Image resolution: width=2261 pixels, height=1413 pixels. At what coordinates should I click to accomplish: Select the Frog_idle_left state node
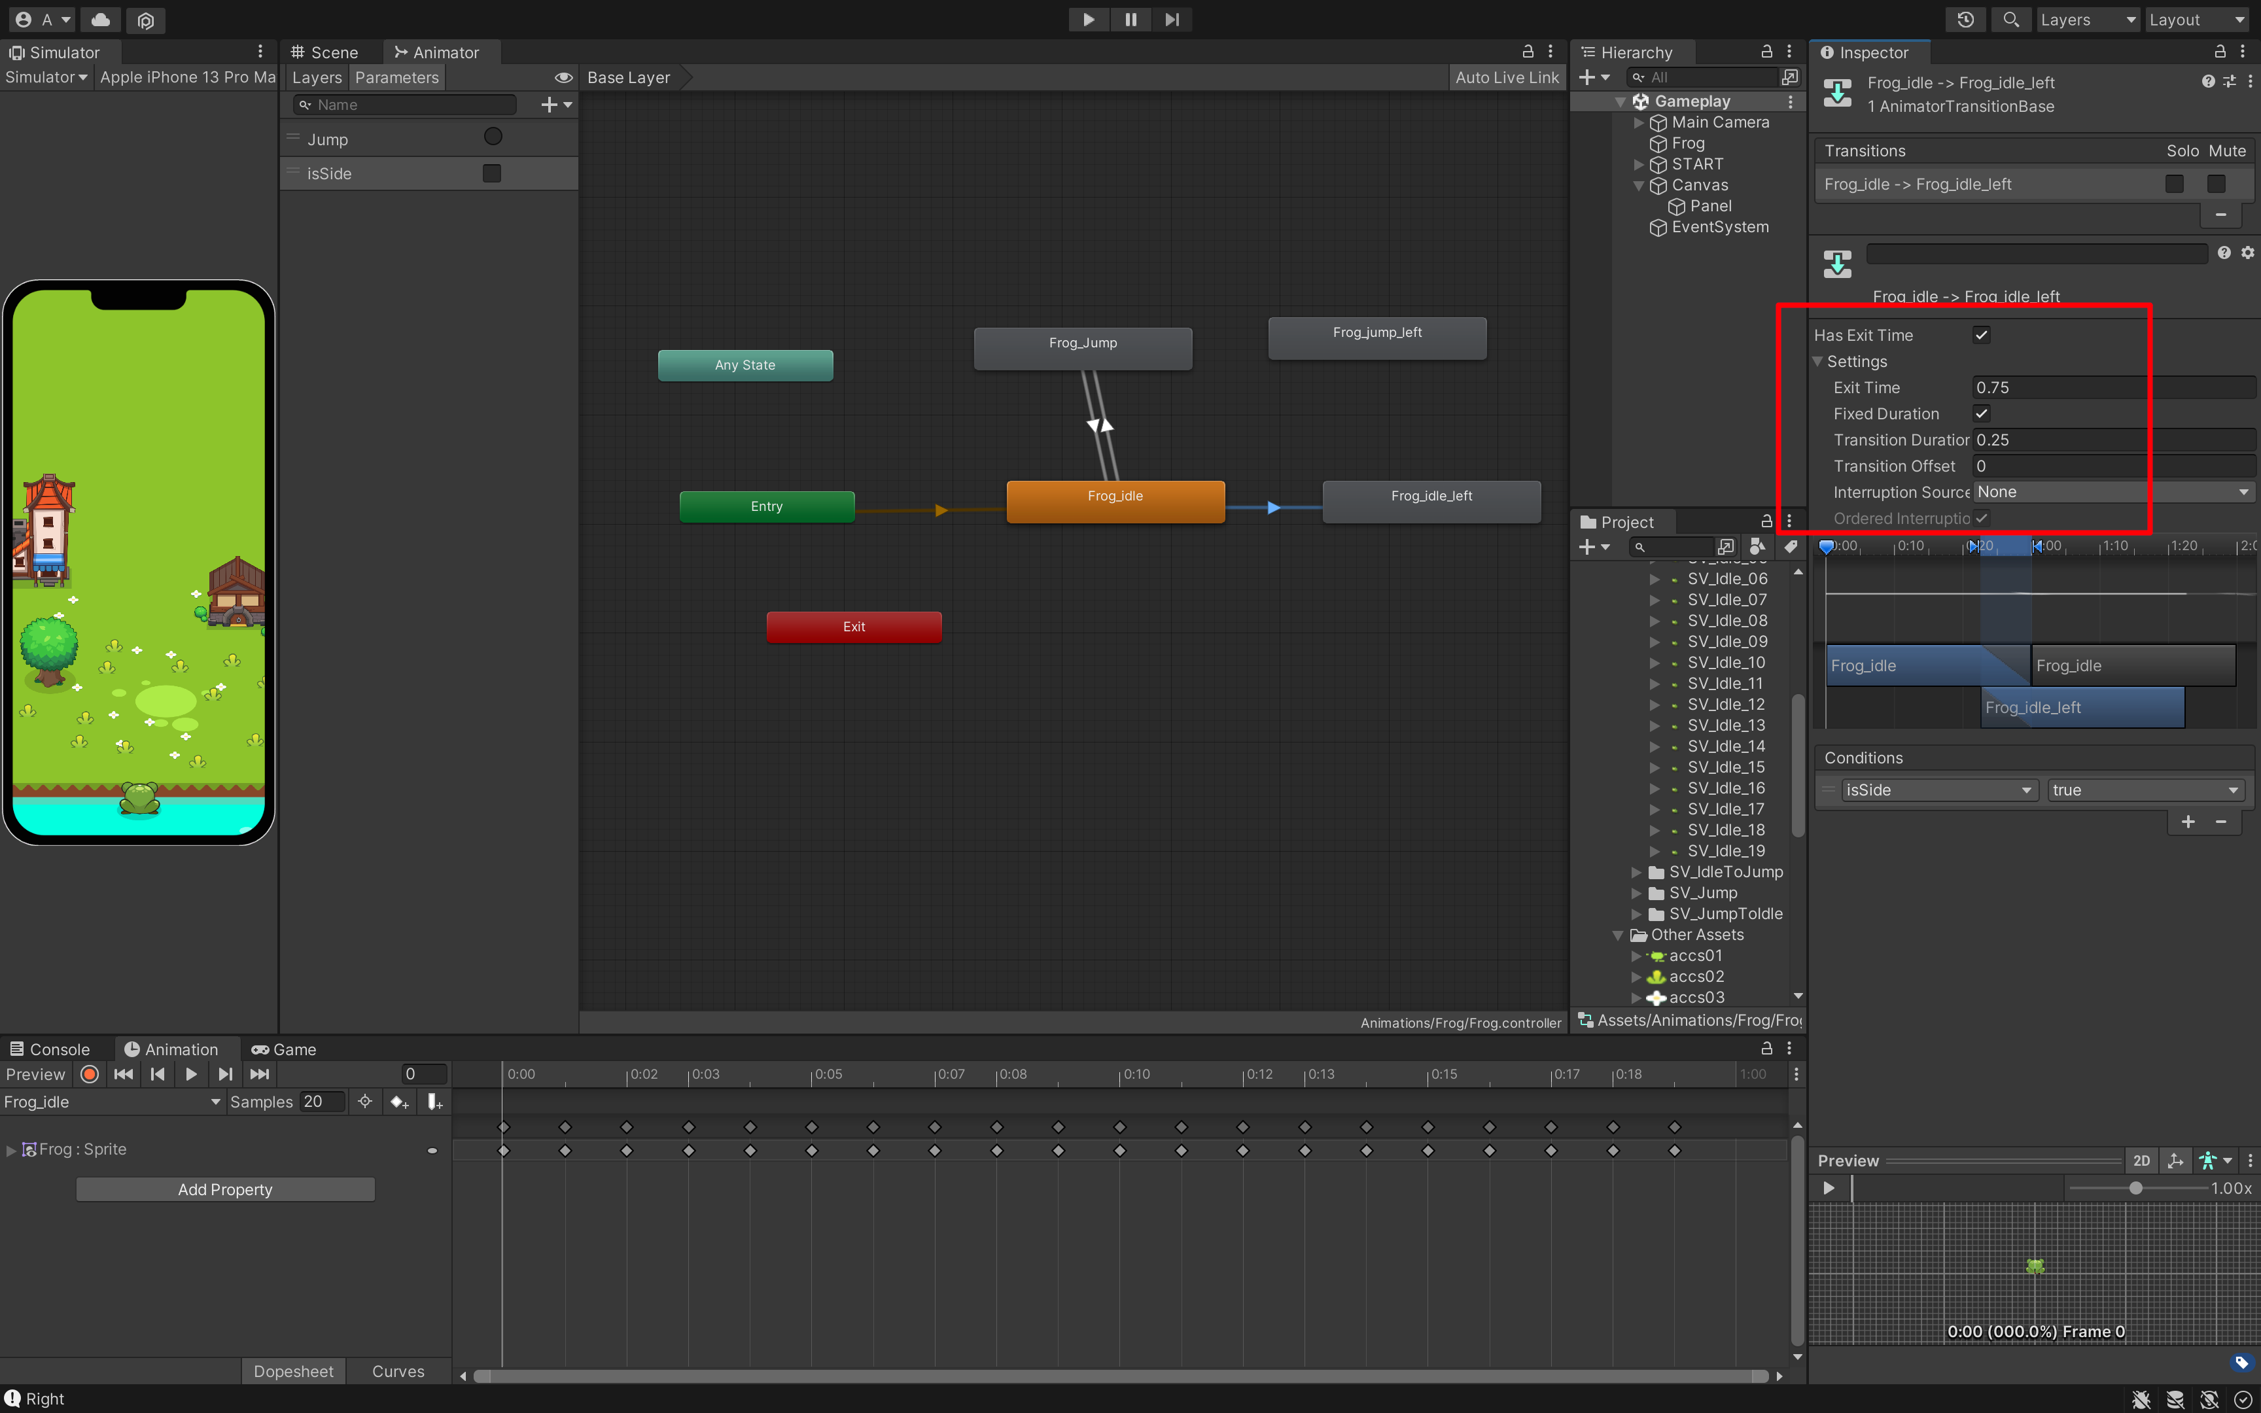1431,501
